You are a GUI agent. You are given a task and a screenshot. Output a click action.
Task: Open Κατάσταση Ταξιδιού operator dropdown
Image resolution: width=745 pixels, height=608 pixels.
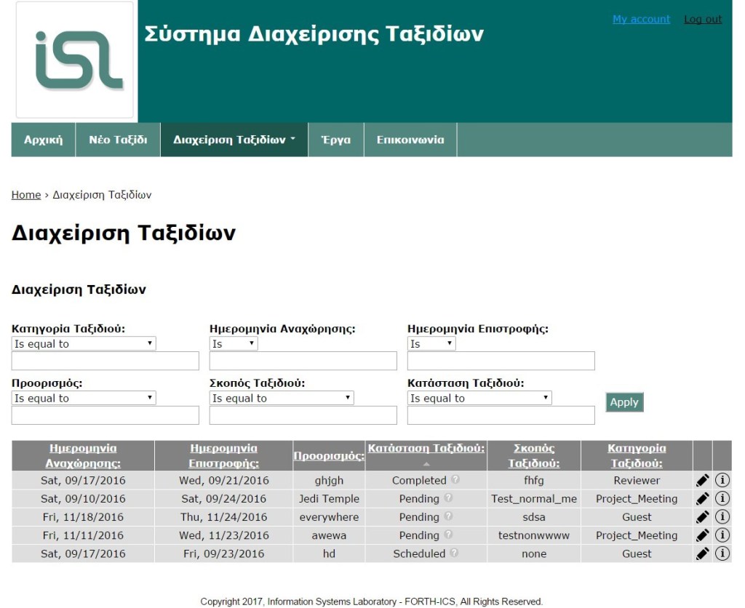point(479,399)
